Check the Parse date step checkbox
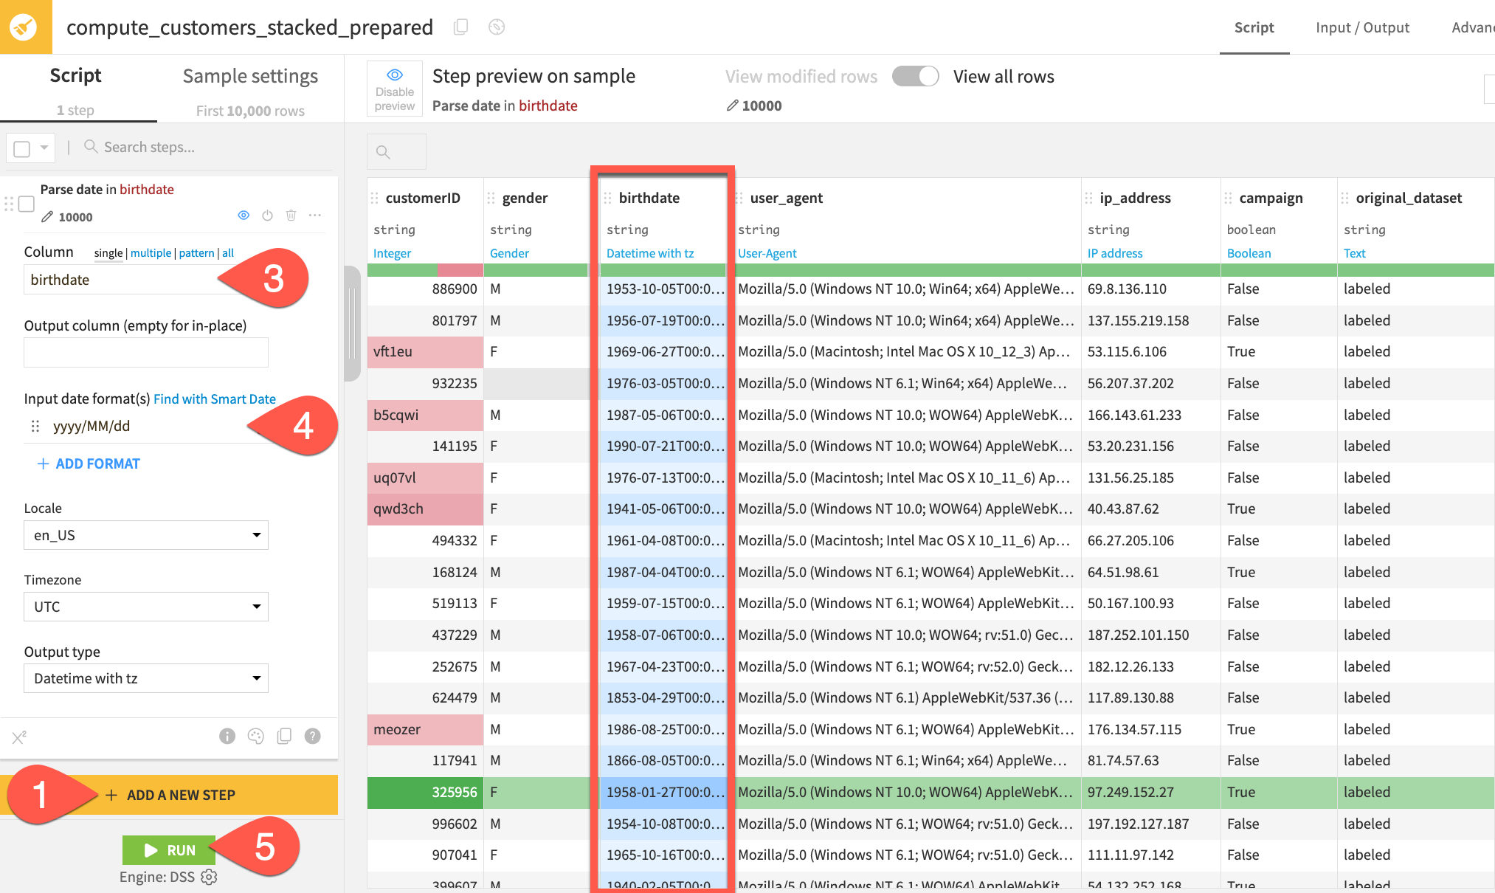The width and height of the screenshot is (1495, 893). [x=26, y=204]
